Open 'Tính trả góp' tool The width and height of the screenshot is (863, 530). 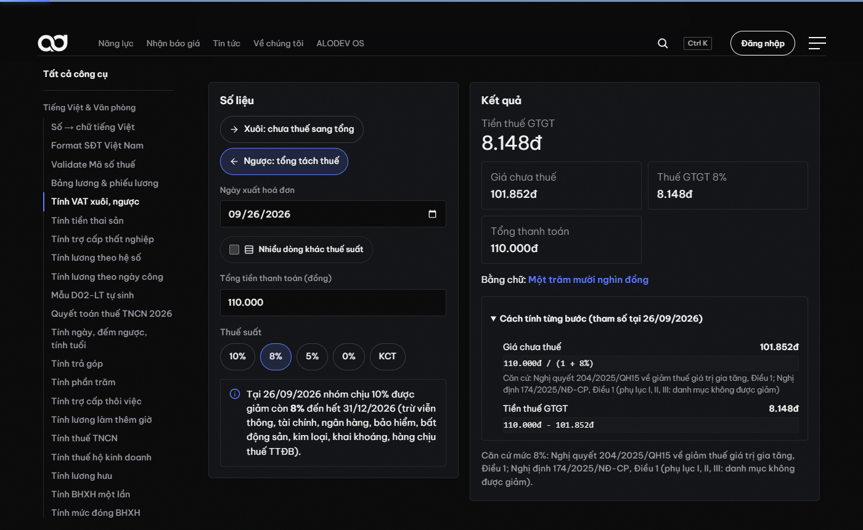77,364
